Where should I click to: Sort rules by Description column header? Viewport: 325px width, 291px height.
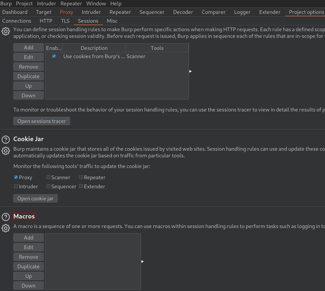[x=94, y=48]
